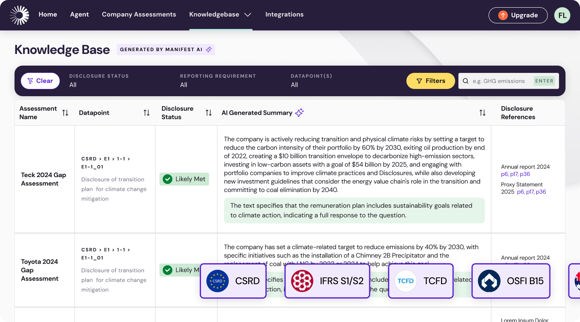Open the FL user avatar menu
580x322 pixels.
coord(562,15)
